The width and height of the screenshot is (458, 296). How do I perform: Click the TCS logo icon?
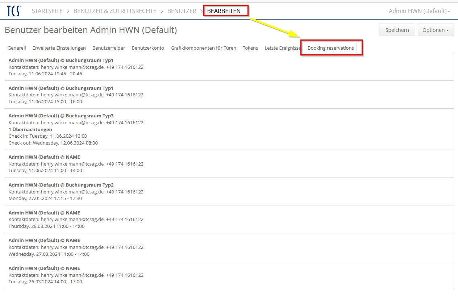coord(14,11)
